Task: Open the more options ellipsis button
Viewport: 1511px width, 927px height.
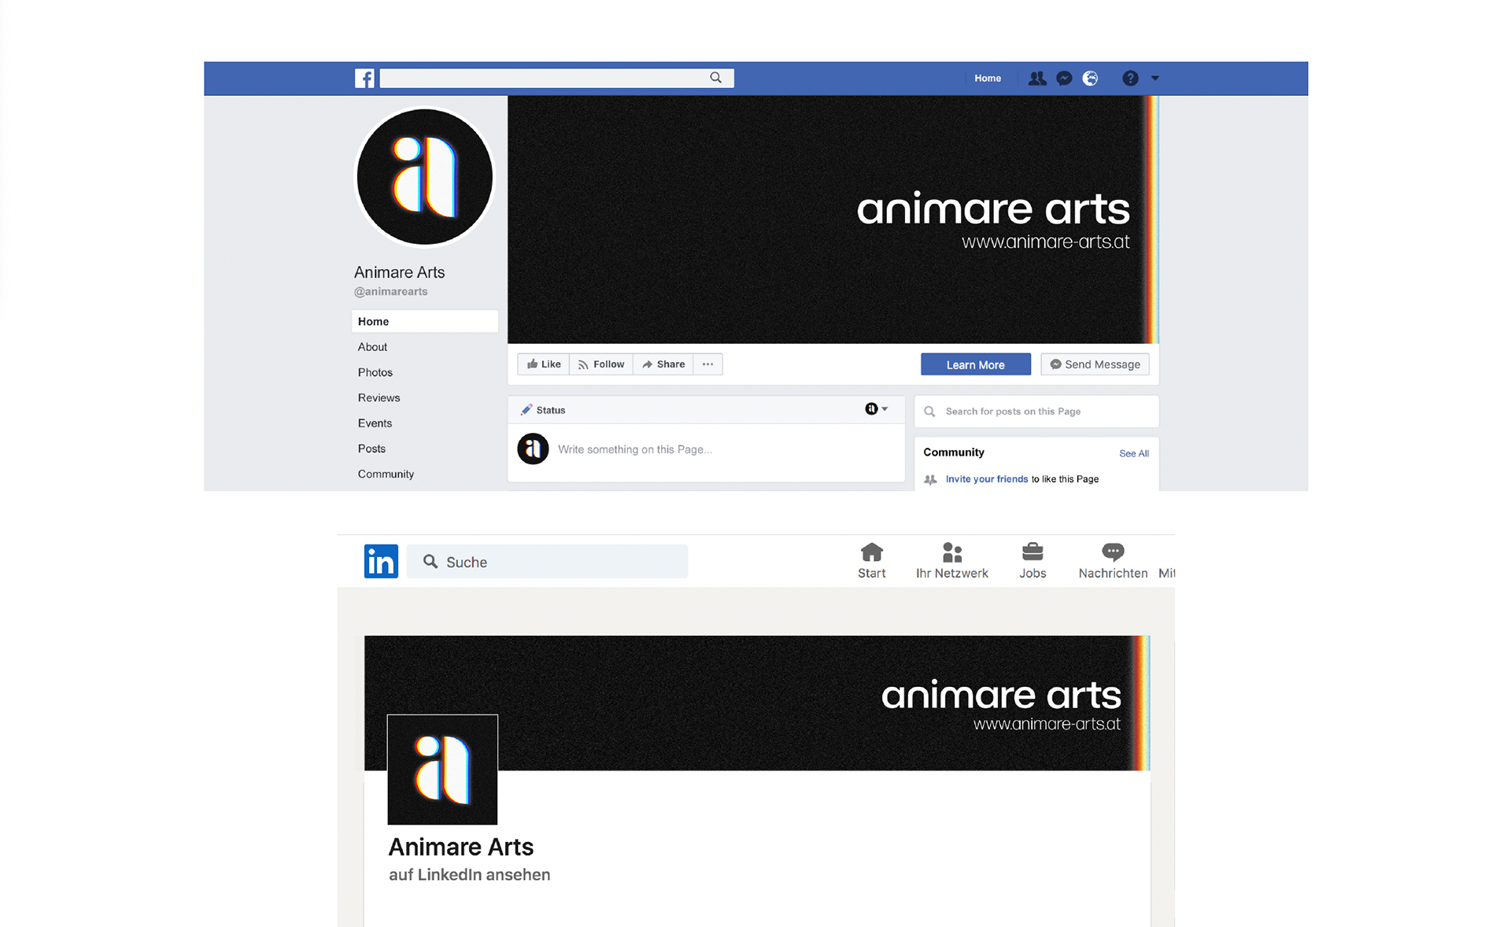Action: click(707, 364)
